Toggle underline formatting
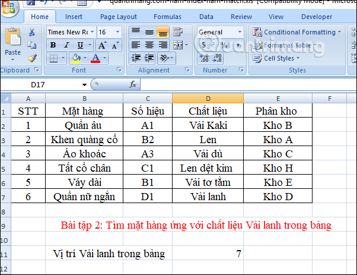Screen dimensions: 357x275 [80, 45]
